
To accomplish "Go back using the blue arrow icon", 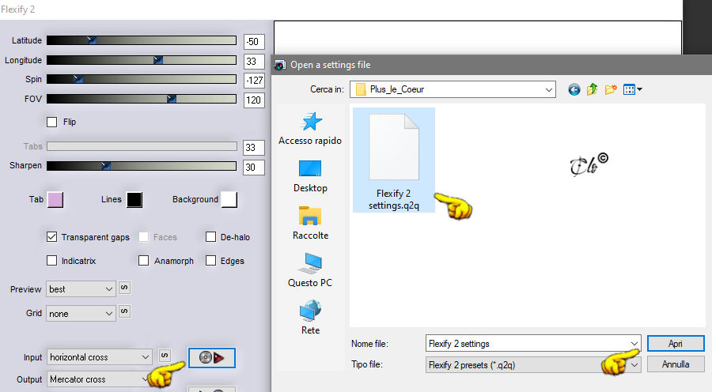I will tap(574, 89).
